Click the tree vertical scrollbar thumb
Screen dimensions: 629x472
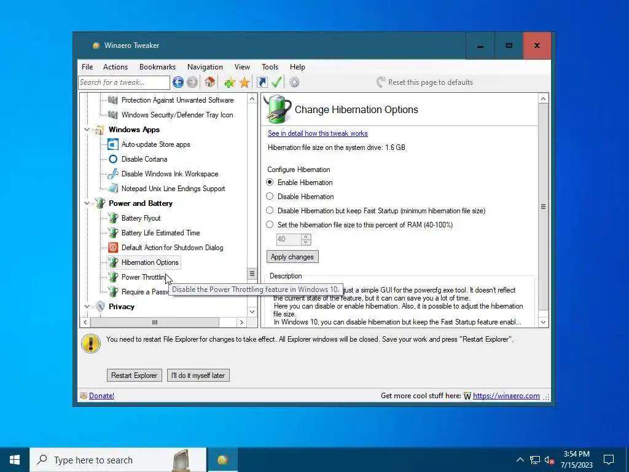click(x=252, y=273)
